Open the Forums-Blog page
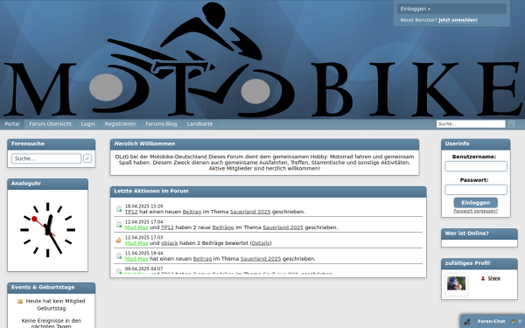 (x=161, y=124)
